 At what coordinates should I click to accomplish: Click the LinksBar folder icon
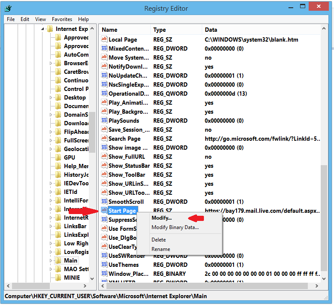click(x=58, y=226)
